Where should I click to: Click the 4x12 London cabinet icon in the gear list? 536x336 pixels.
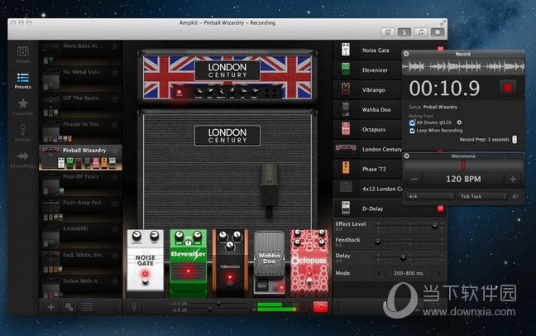click(346, 188)
